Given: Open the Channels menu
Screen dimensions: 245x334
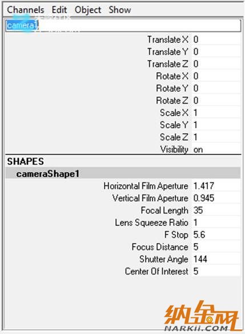Looking at the screenshot, I should (x=26, y=10).
